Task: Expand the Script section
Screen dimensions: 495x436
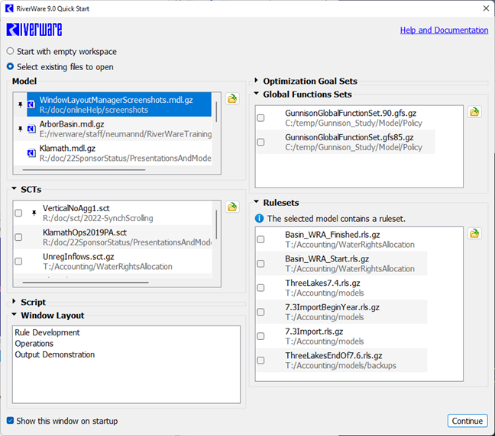Action: 15,303
